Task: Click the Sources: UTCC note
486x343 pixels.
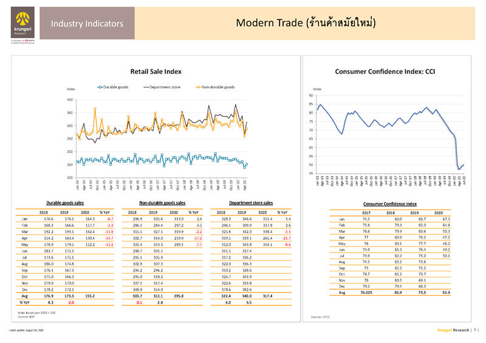Action: click(x=320, y=317)
